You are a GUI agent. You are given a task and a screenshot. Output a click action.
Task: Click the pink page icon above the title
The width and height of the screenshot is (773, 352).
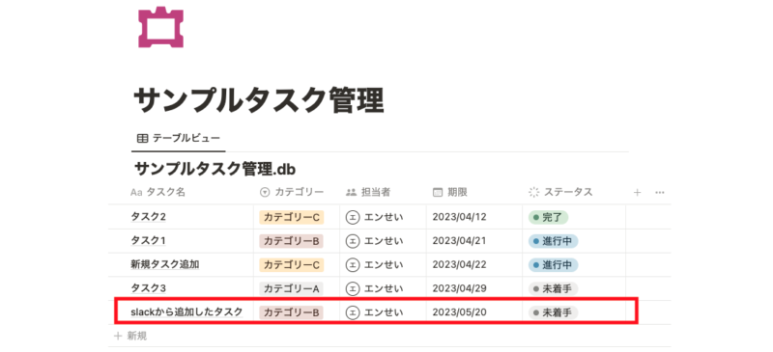pos(160,28)
